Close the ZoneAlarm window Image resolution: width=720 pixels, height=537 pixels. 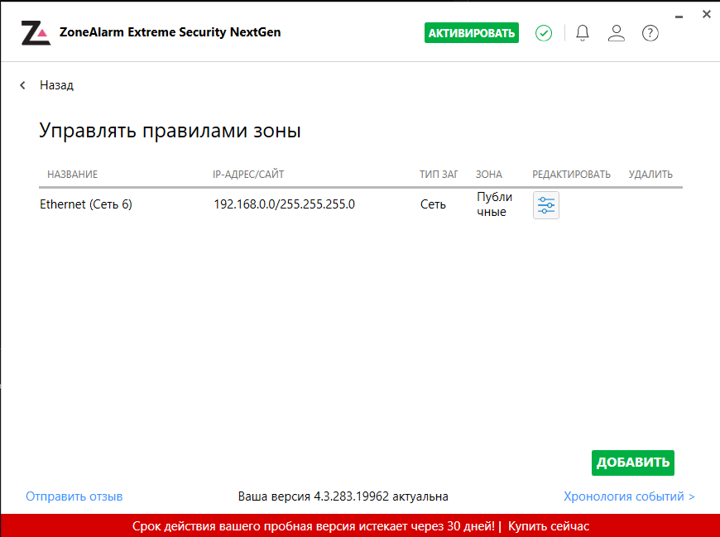707,14
